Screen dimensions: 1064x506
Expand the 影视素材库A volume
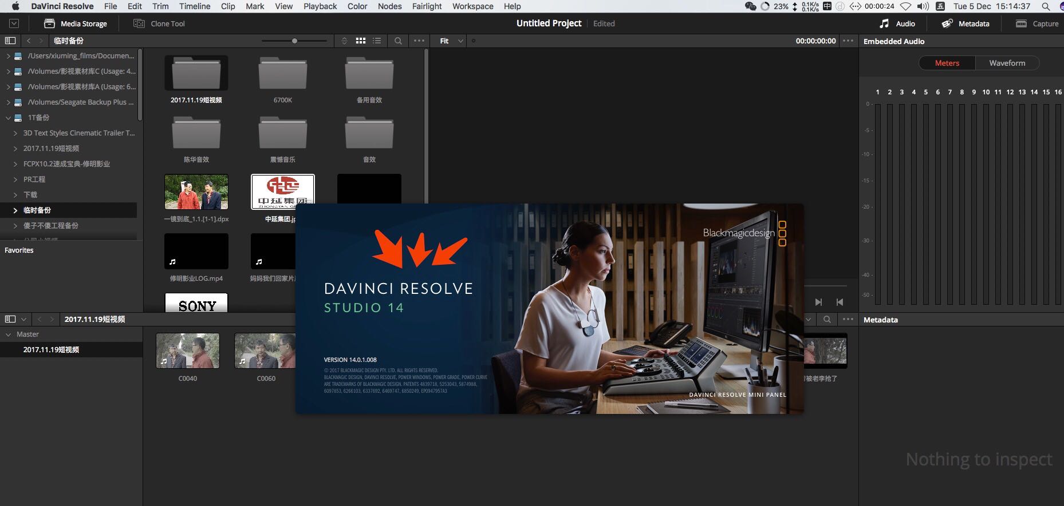[8, 87]
